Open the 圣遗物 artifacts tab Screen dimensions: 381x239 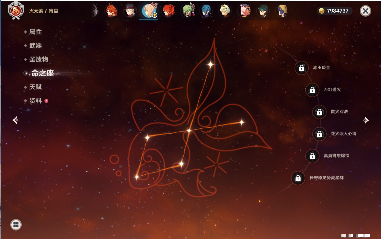point(39,59)
